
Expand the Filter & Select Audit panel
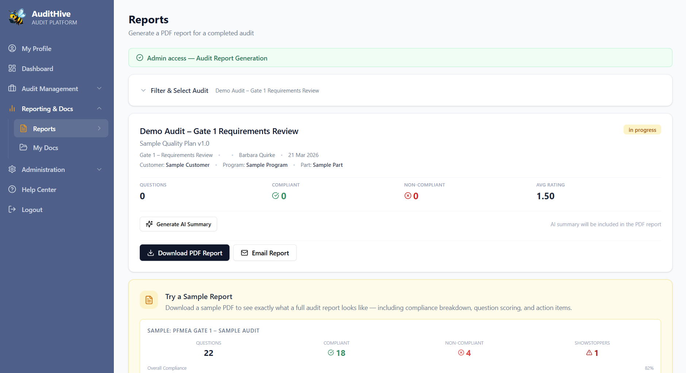point(143,90)
